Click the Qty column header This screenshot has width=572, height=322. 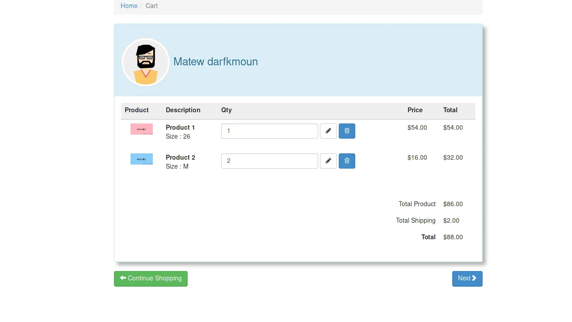pos(227,110)
